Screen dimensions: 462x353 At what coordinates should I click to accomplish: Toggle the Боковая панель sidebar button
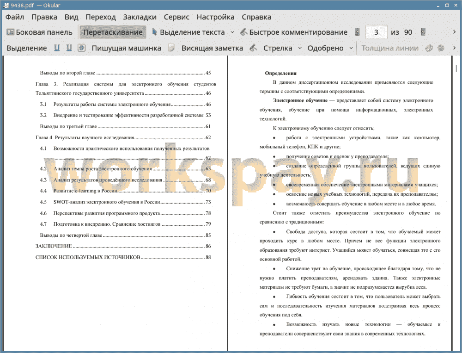pyautogui.click(x=39, y=32)
